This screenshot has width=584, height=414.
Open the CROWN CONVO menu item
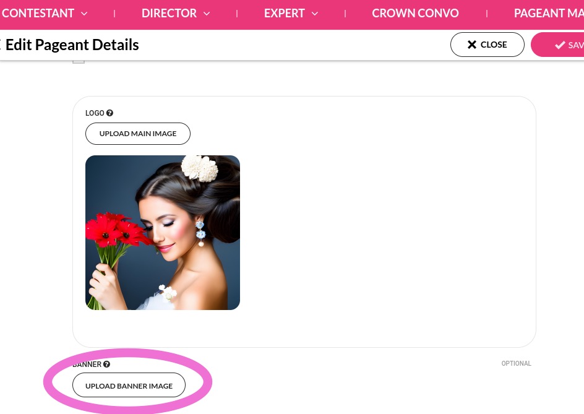[415, 14]
